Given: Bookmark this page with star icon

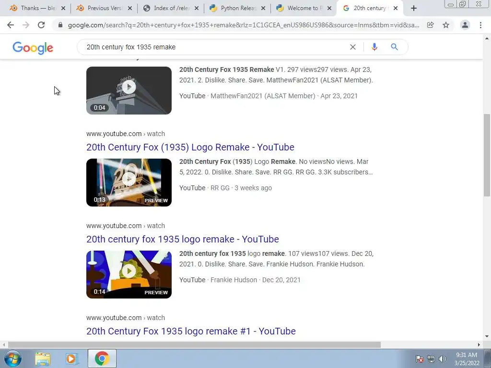Looking at the screenshot, I should point(446,25).
